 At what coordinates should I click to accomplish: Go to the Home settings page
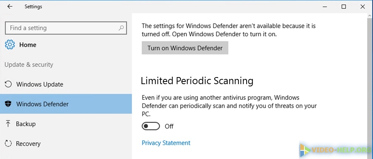click(28, 45)
